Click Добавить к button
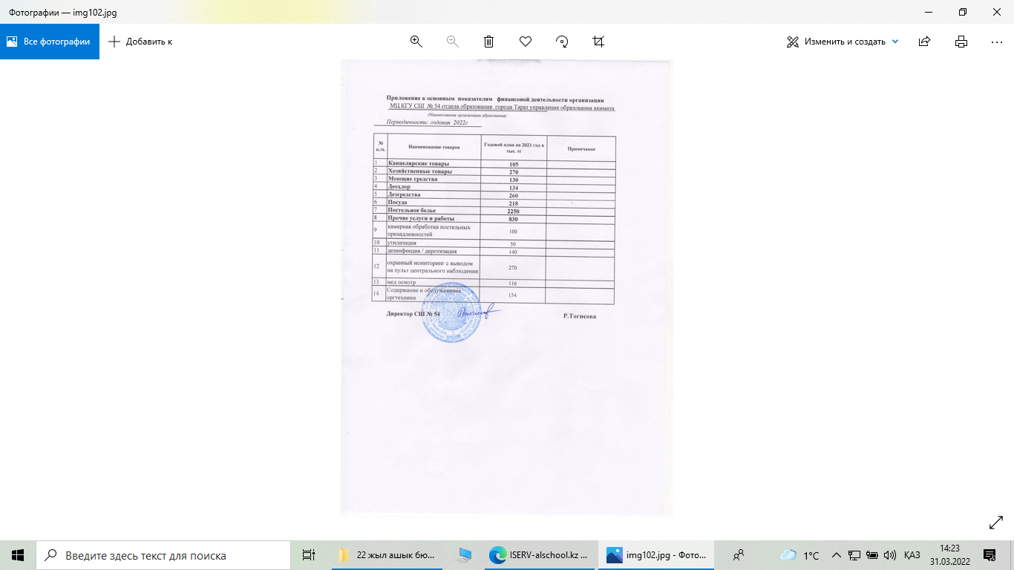The width and height of the screenshot is (1014, 570). [x=140, y=42]
